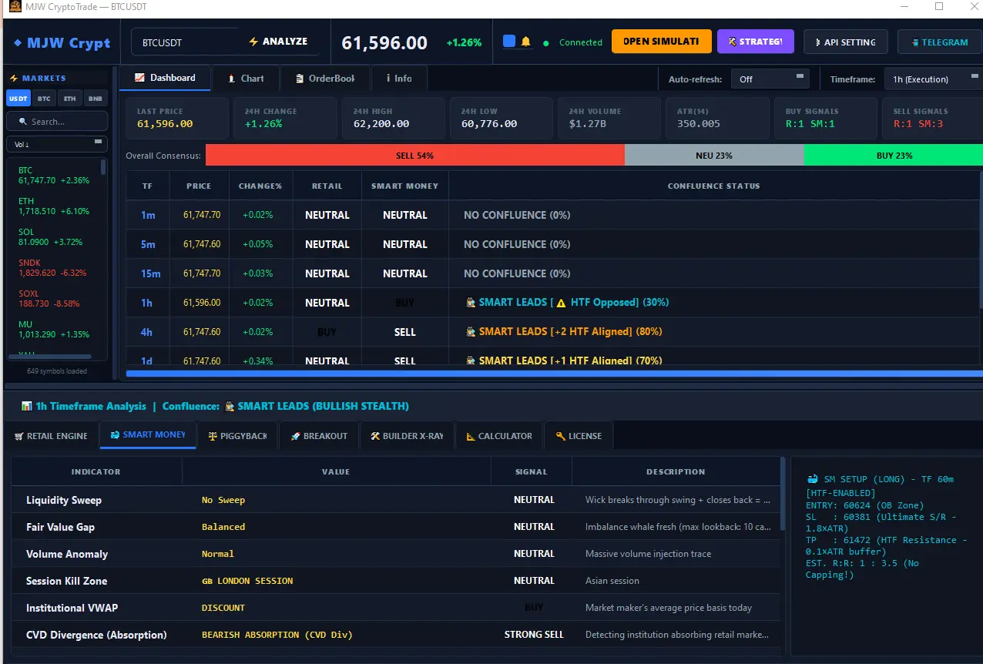
Task: Click the MJW Crypt logo
Action: coord(61,42)
